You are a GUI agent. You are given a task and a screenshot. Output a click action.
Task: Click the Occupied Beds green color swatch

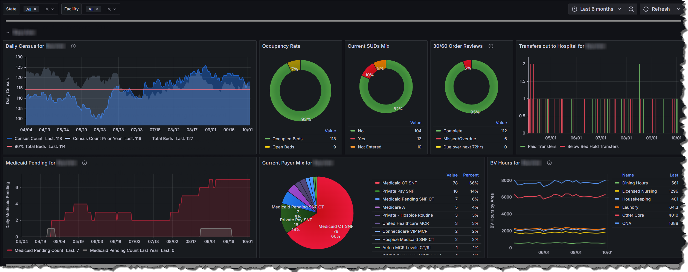[x=267, y=139]
